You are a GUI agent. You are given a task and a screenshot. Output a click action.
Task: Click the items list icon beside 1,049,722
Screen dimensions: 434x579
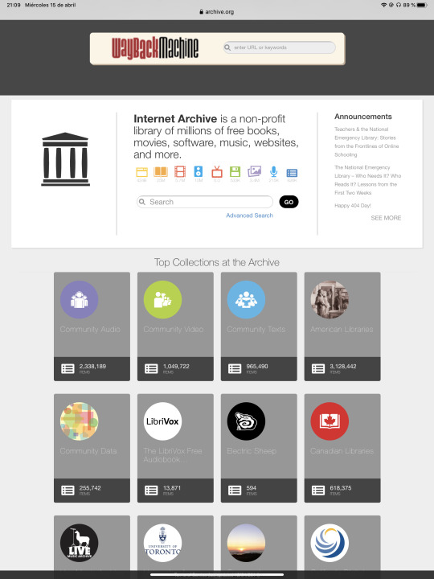[x=151, y=368]
